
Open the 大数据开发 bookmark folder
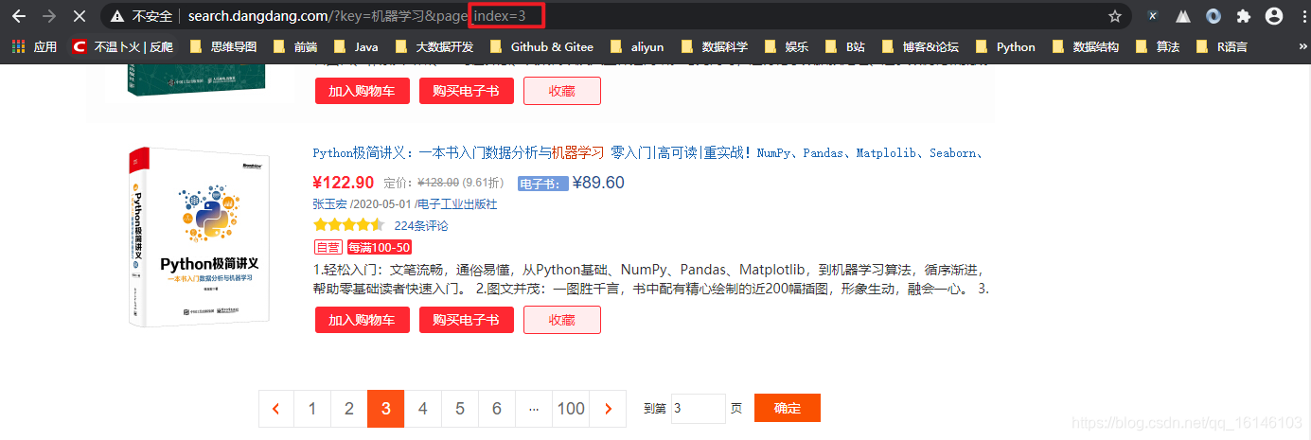pos(435,46)
